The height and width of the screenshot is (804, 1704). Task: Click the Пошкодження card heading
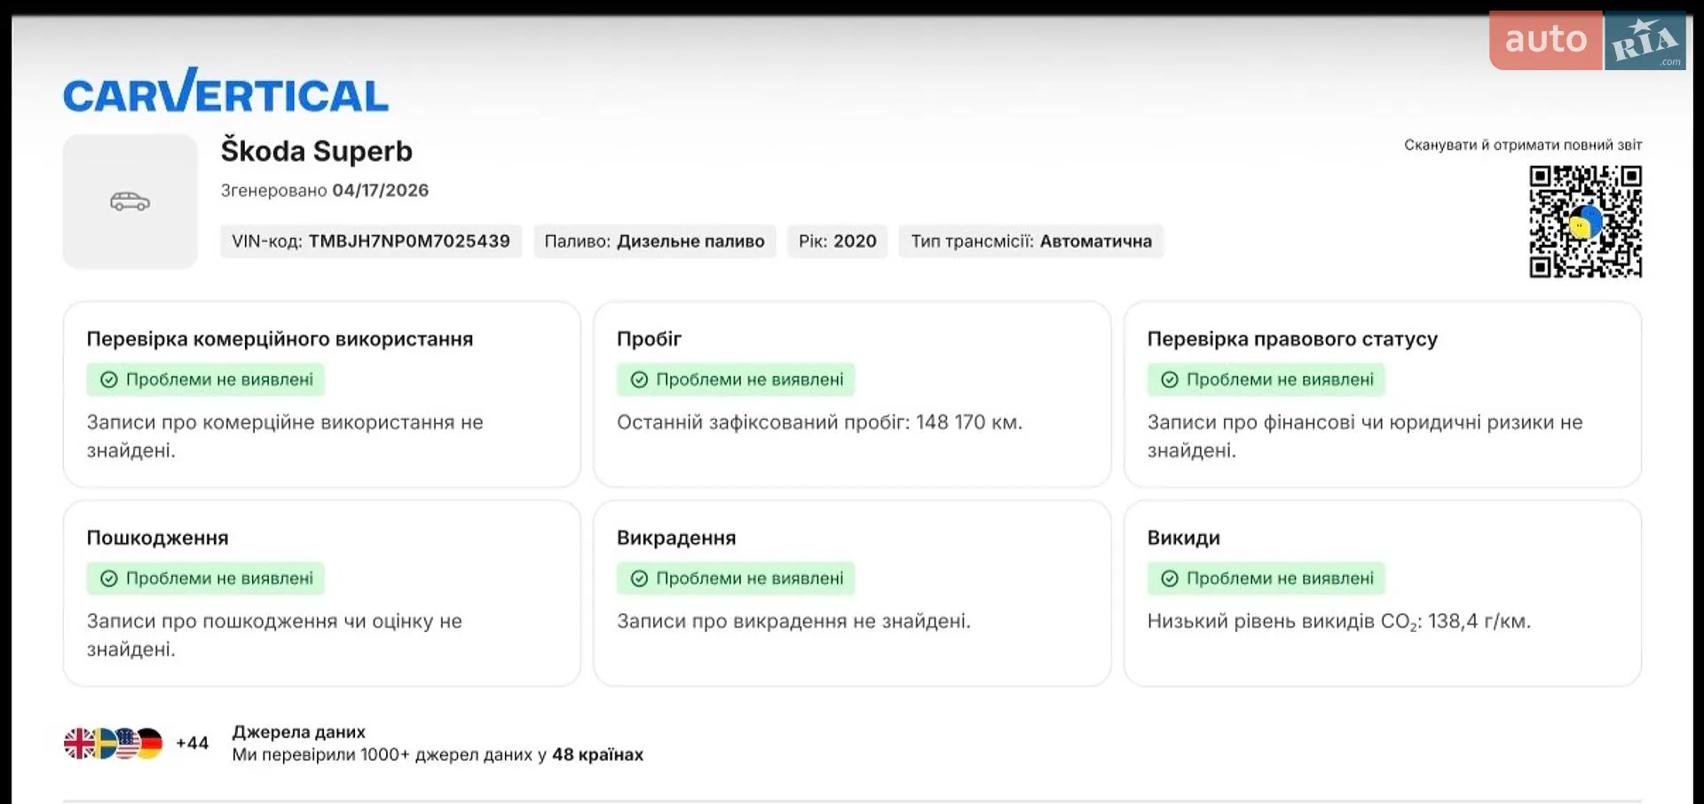click(157, 538)
